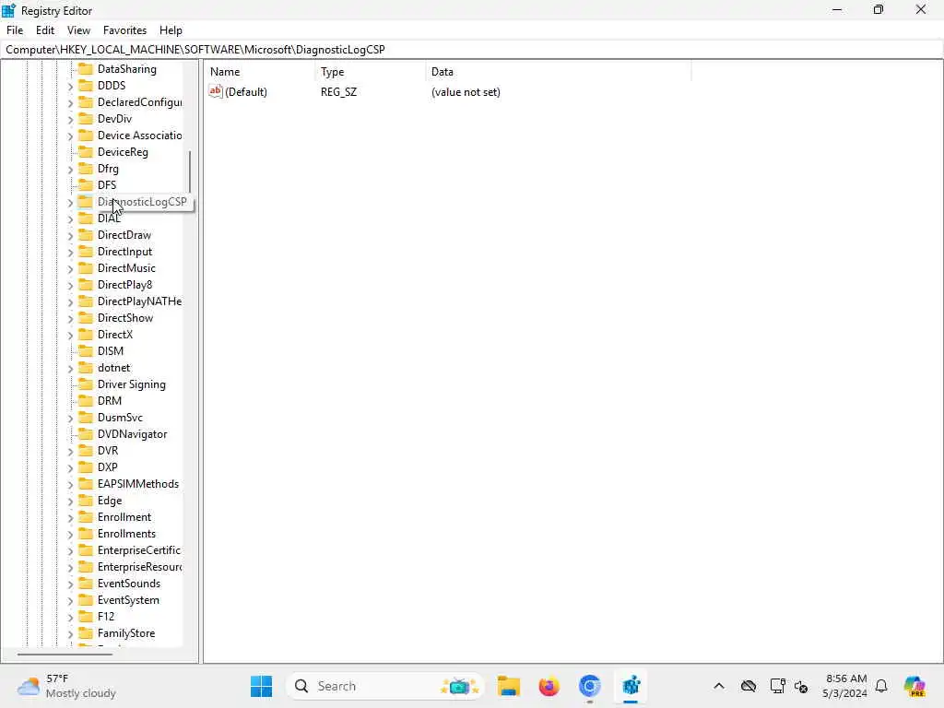Select the Enrollments registry key
Image resolution: width=944 pixels, height=708 pixels.
(126, 534)
